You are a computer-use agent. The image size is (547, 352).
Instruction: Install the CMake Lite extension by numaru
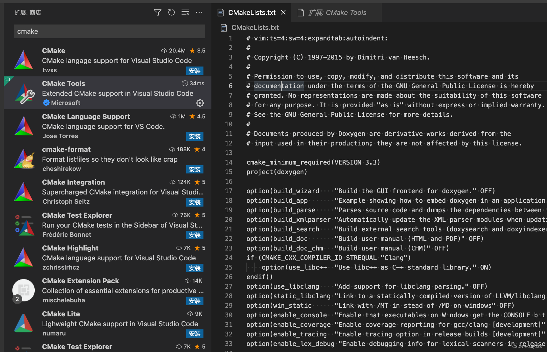pyautogui.click(x=195, y=334)
